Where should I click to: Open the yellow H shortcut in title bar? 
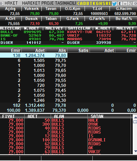pyautogui.click(x=101, y=3)
